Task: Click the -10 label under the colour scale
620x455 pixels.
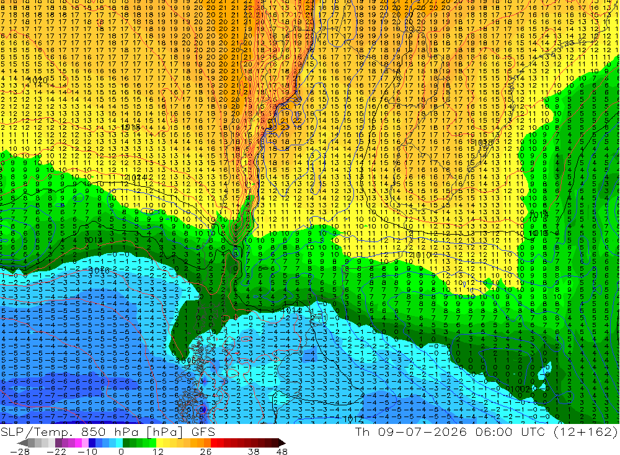Action: (x=87, y=452)
